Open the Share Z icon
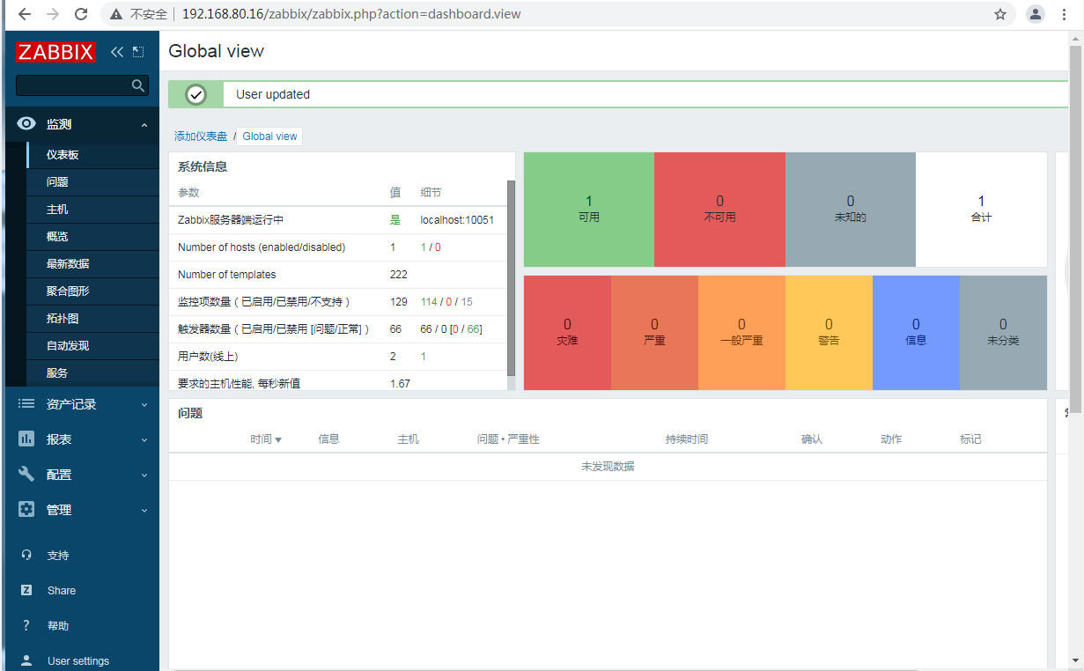The height and width of the screenshot is (671, 1084). (26, 591)
